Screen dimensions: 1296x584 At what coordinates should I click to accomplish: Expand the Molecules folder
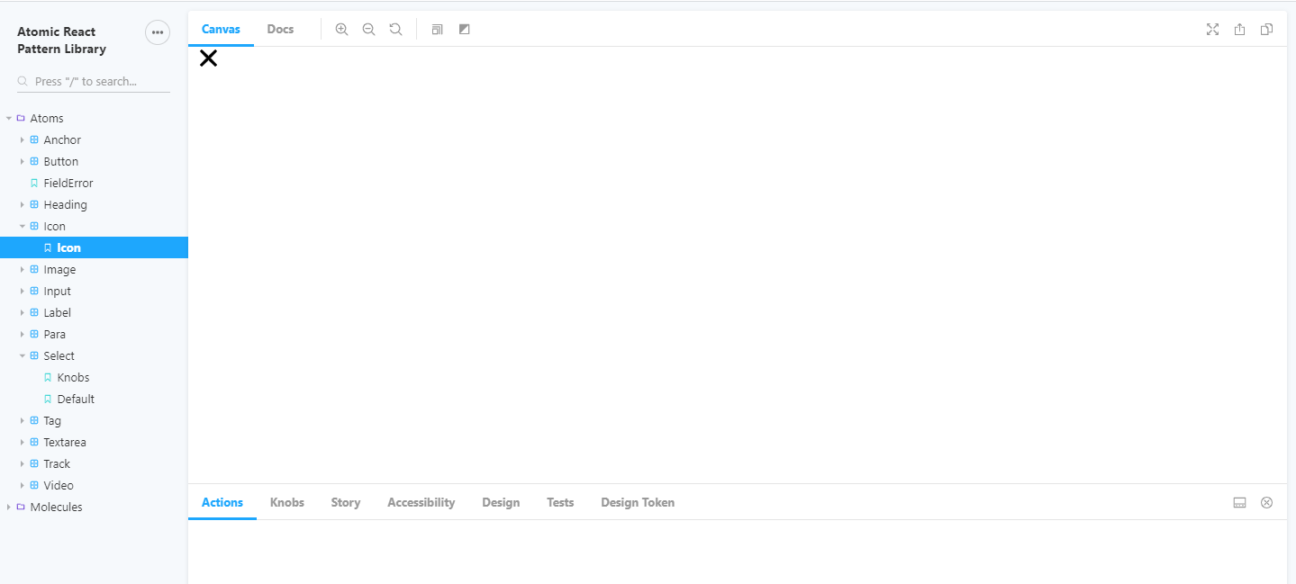click(9, 507)
